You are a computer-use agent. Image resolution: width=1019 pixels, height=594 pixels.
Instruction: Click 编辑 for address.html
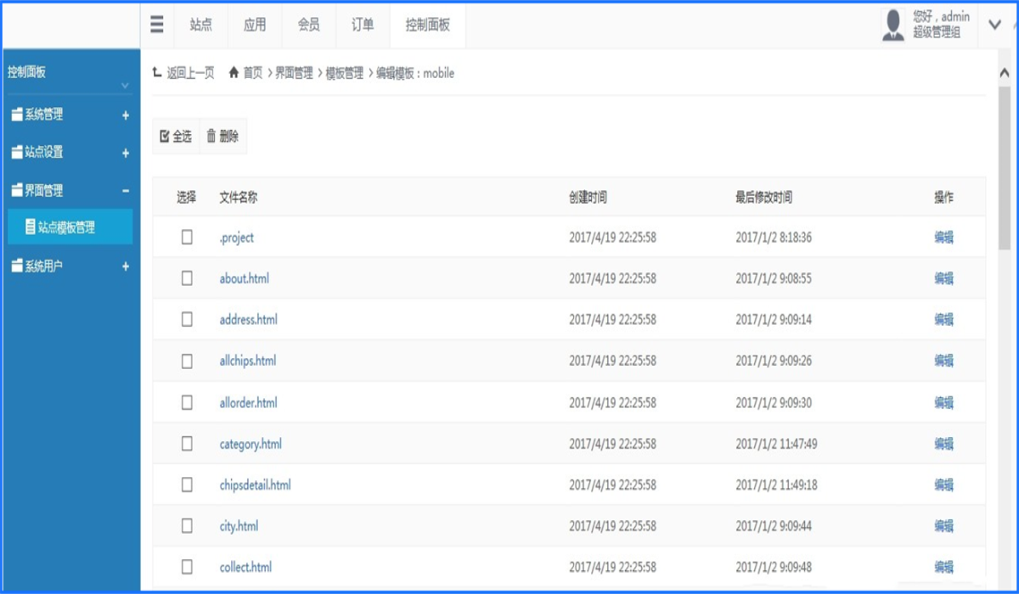point(944,320)
